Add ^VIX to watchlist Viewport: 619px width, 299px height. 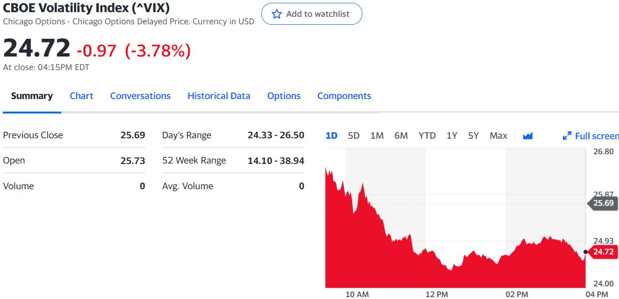tap(311, 14)
